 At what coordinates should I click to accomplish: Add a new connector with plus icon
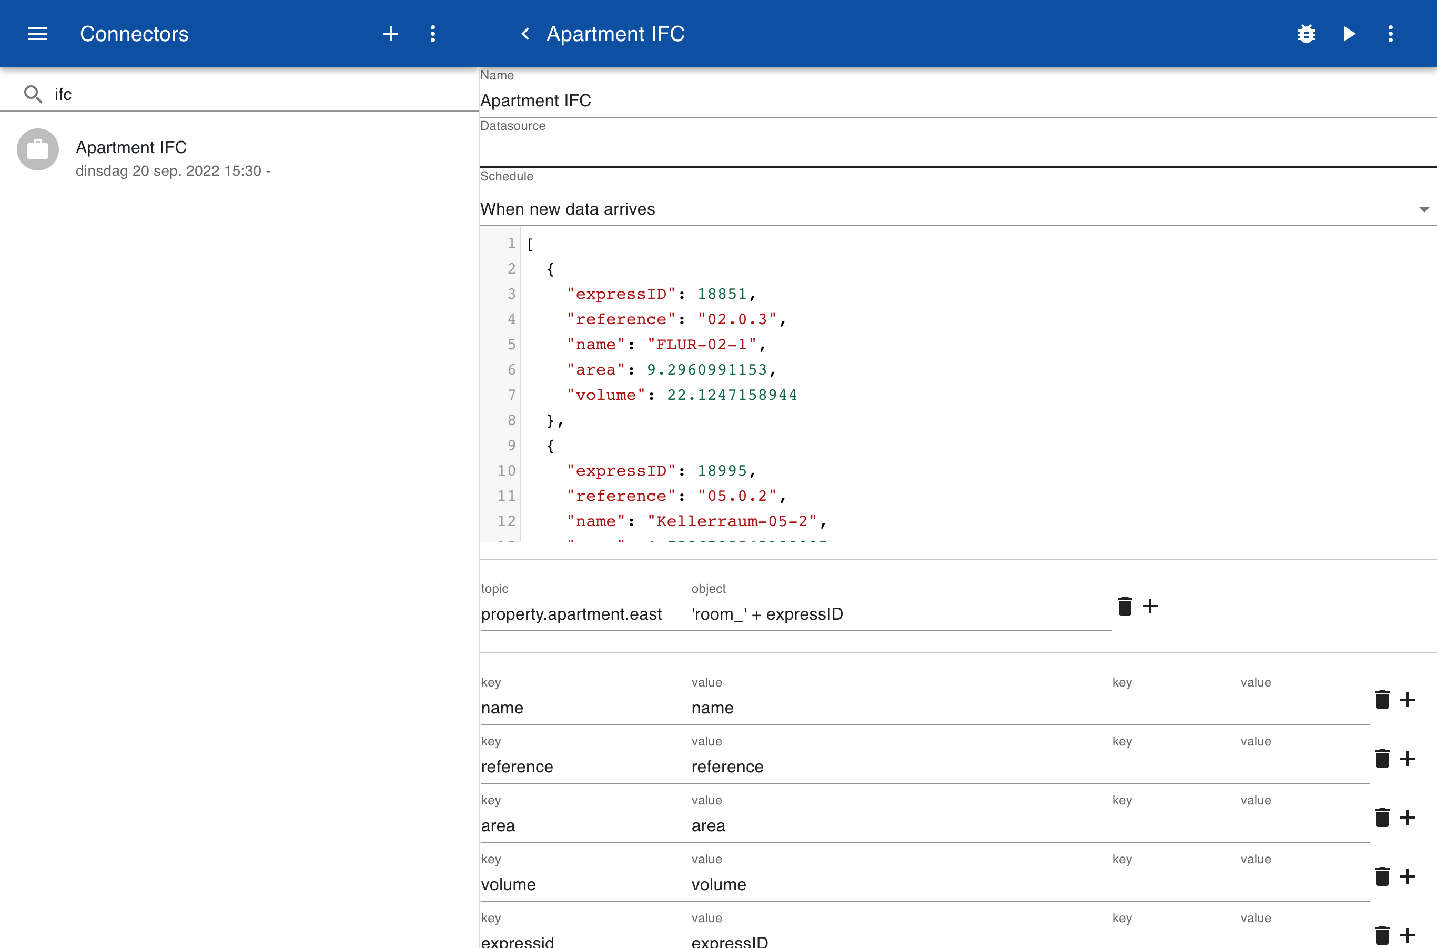[390, 34]
